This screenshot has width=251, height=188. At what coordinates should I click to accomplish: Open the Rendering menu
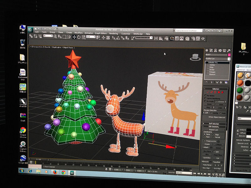(114, 34)
